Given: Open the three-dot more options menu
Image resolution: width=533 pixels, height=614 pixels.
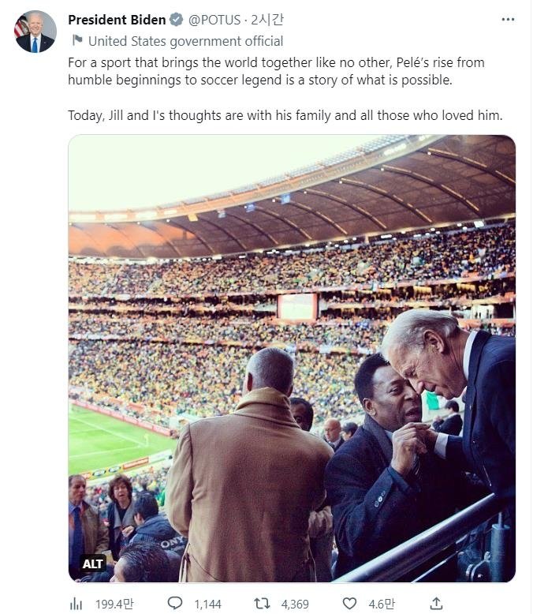Looking at the screenshot, I should [508, 20].
